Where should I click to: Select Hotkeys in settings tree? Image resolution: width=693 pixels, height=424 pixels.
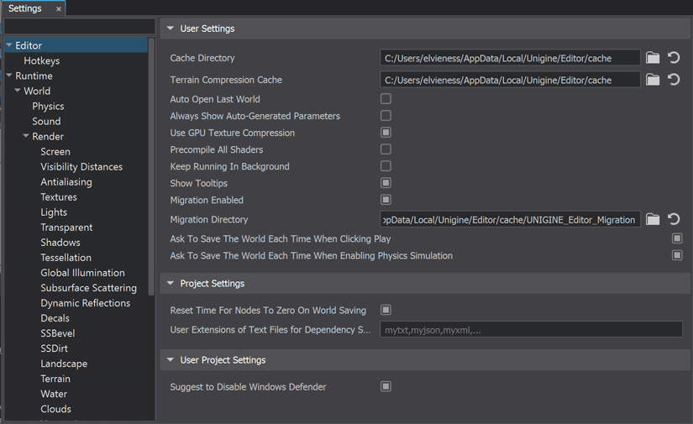pyautogui.click(x=41, y=60)
